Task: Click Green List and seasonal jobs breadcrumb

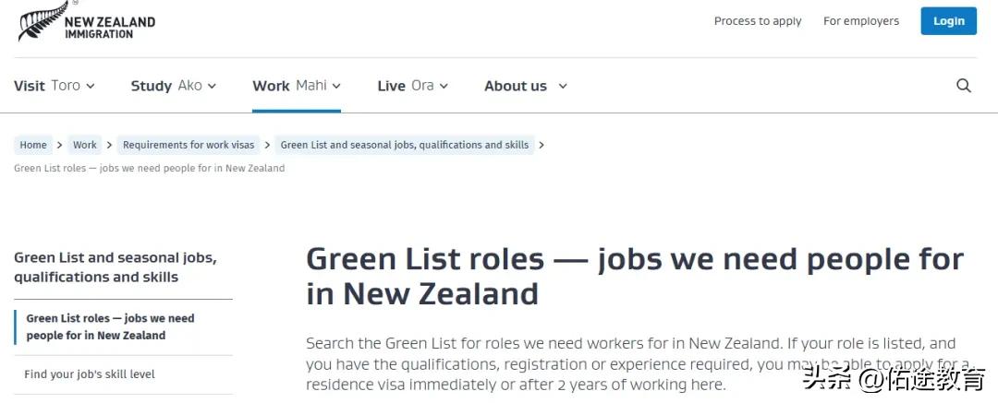Action: 405,145
